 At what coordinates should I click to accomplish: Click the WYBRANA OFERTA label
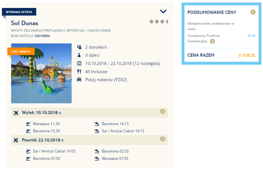point(19,12)
